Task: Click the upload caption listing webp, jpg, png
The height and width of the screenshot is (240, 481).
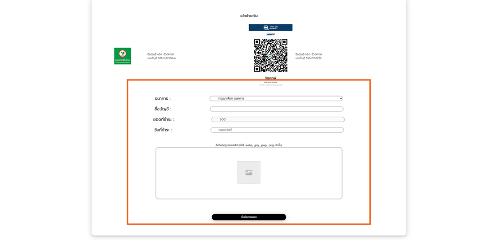Action: (x=249, y=145)
